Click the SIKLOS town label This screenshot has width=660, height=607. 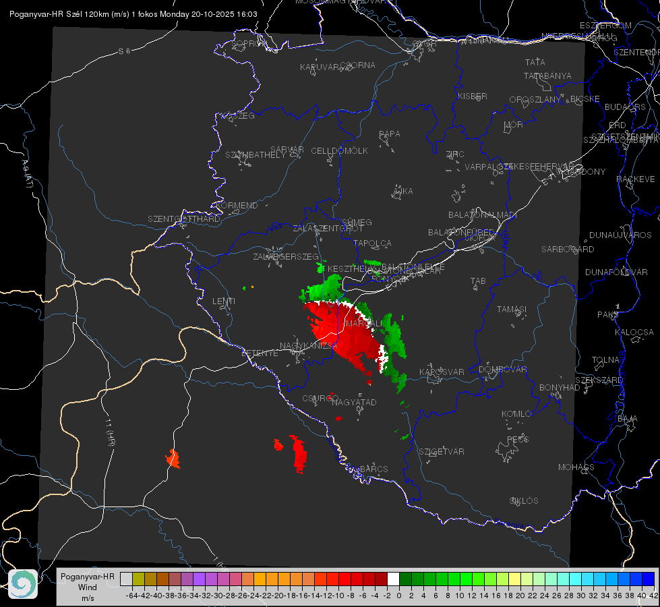(524, 501)
